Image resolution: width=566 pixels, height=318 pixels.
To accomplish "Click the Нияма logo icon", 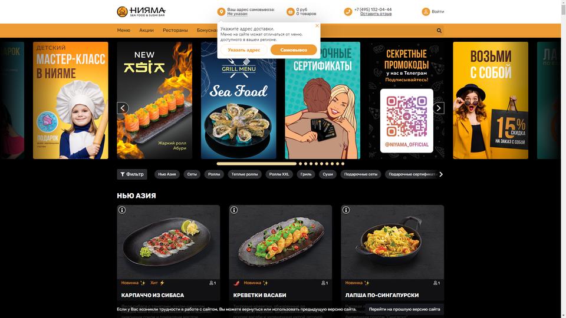I will (123, 12).
